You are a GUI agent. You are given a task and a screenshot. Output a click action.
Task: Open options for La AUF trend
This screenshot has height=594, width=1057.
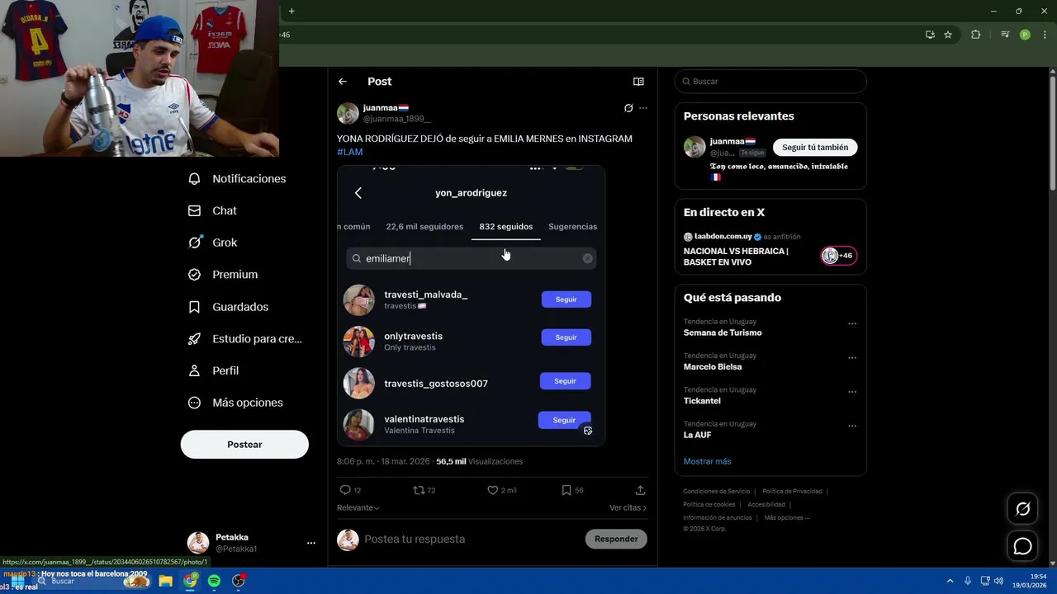tap(852, 426)
